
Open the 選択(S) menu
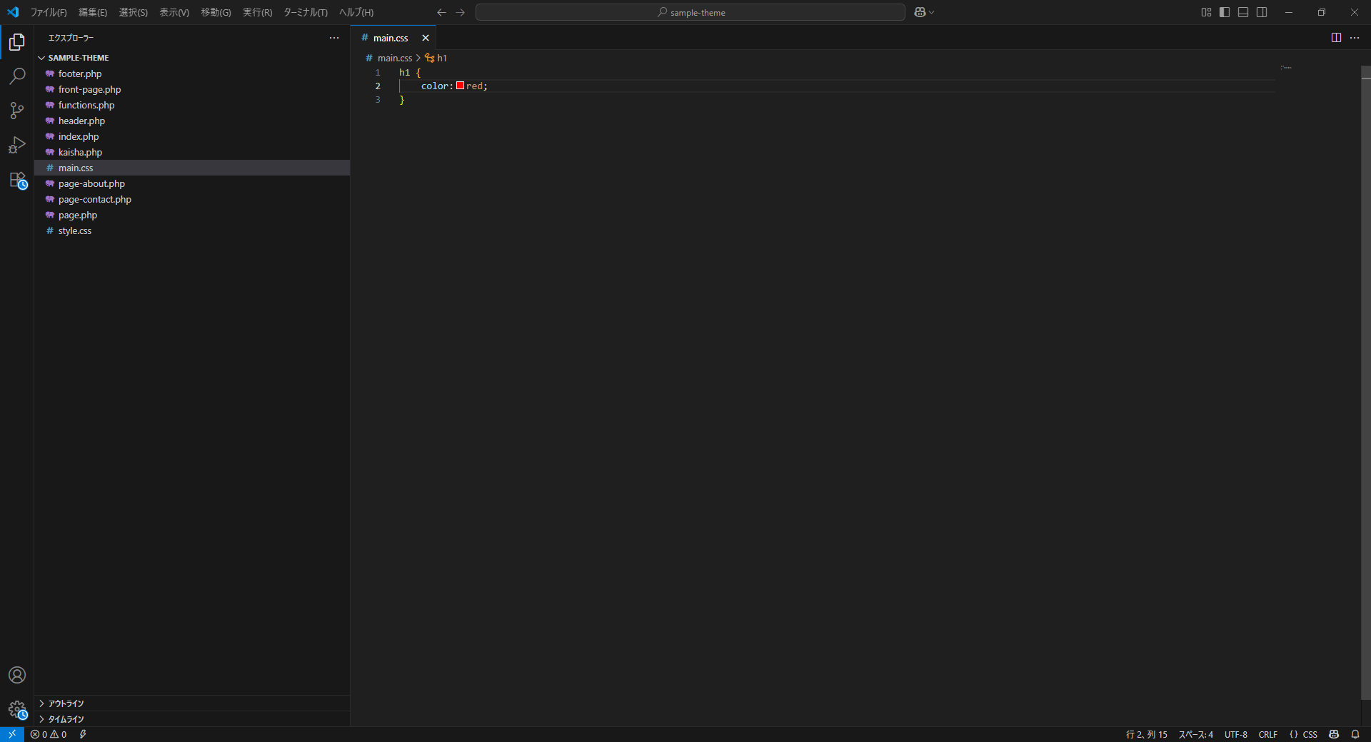(x=134, y=12)
